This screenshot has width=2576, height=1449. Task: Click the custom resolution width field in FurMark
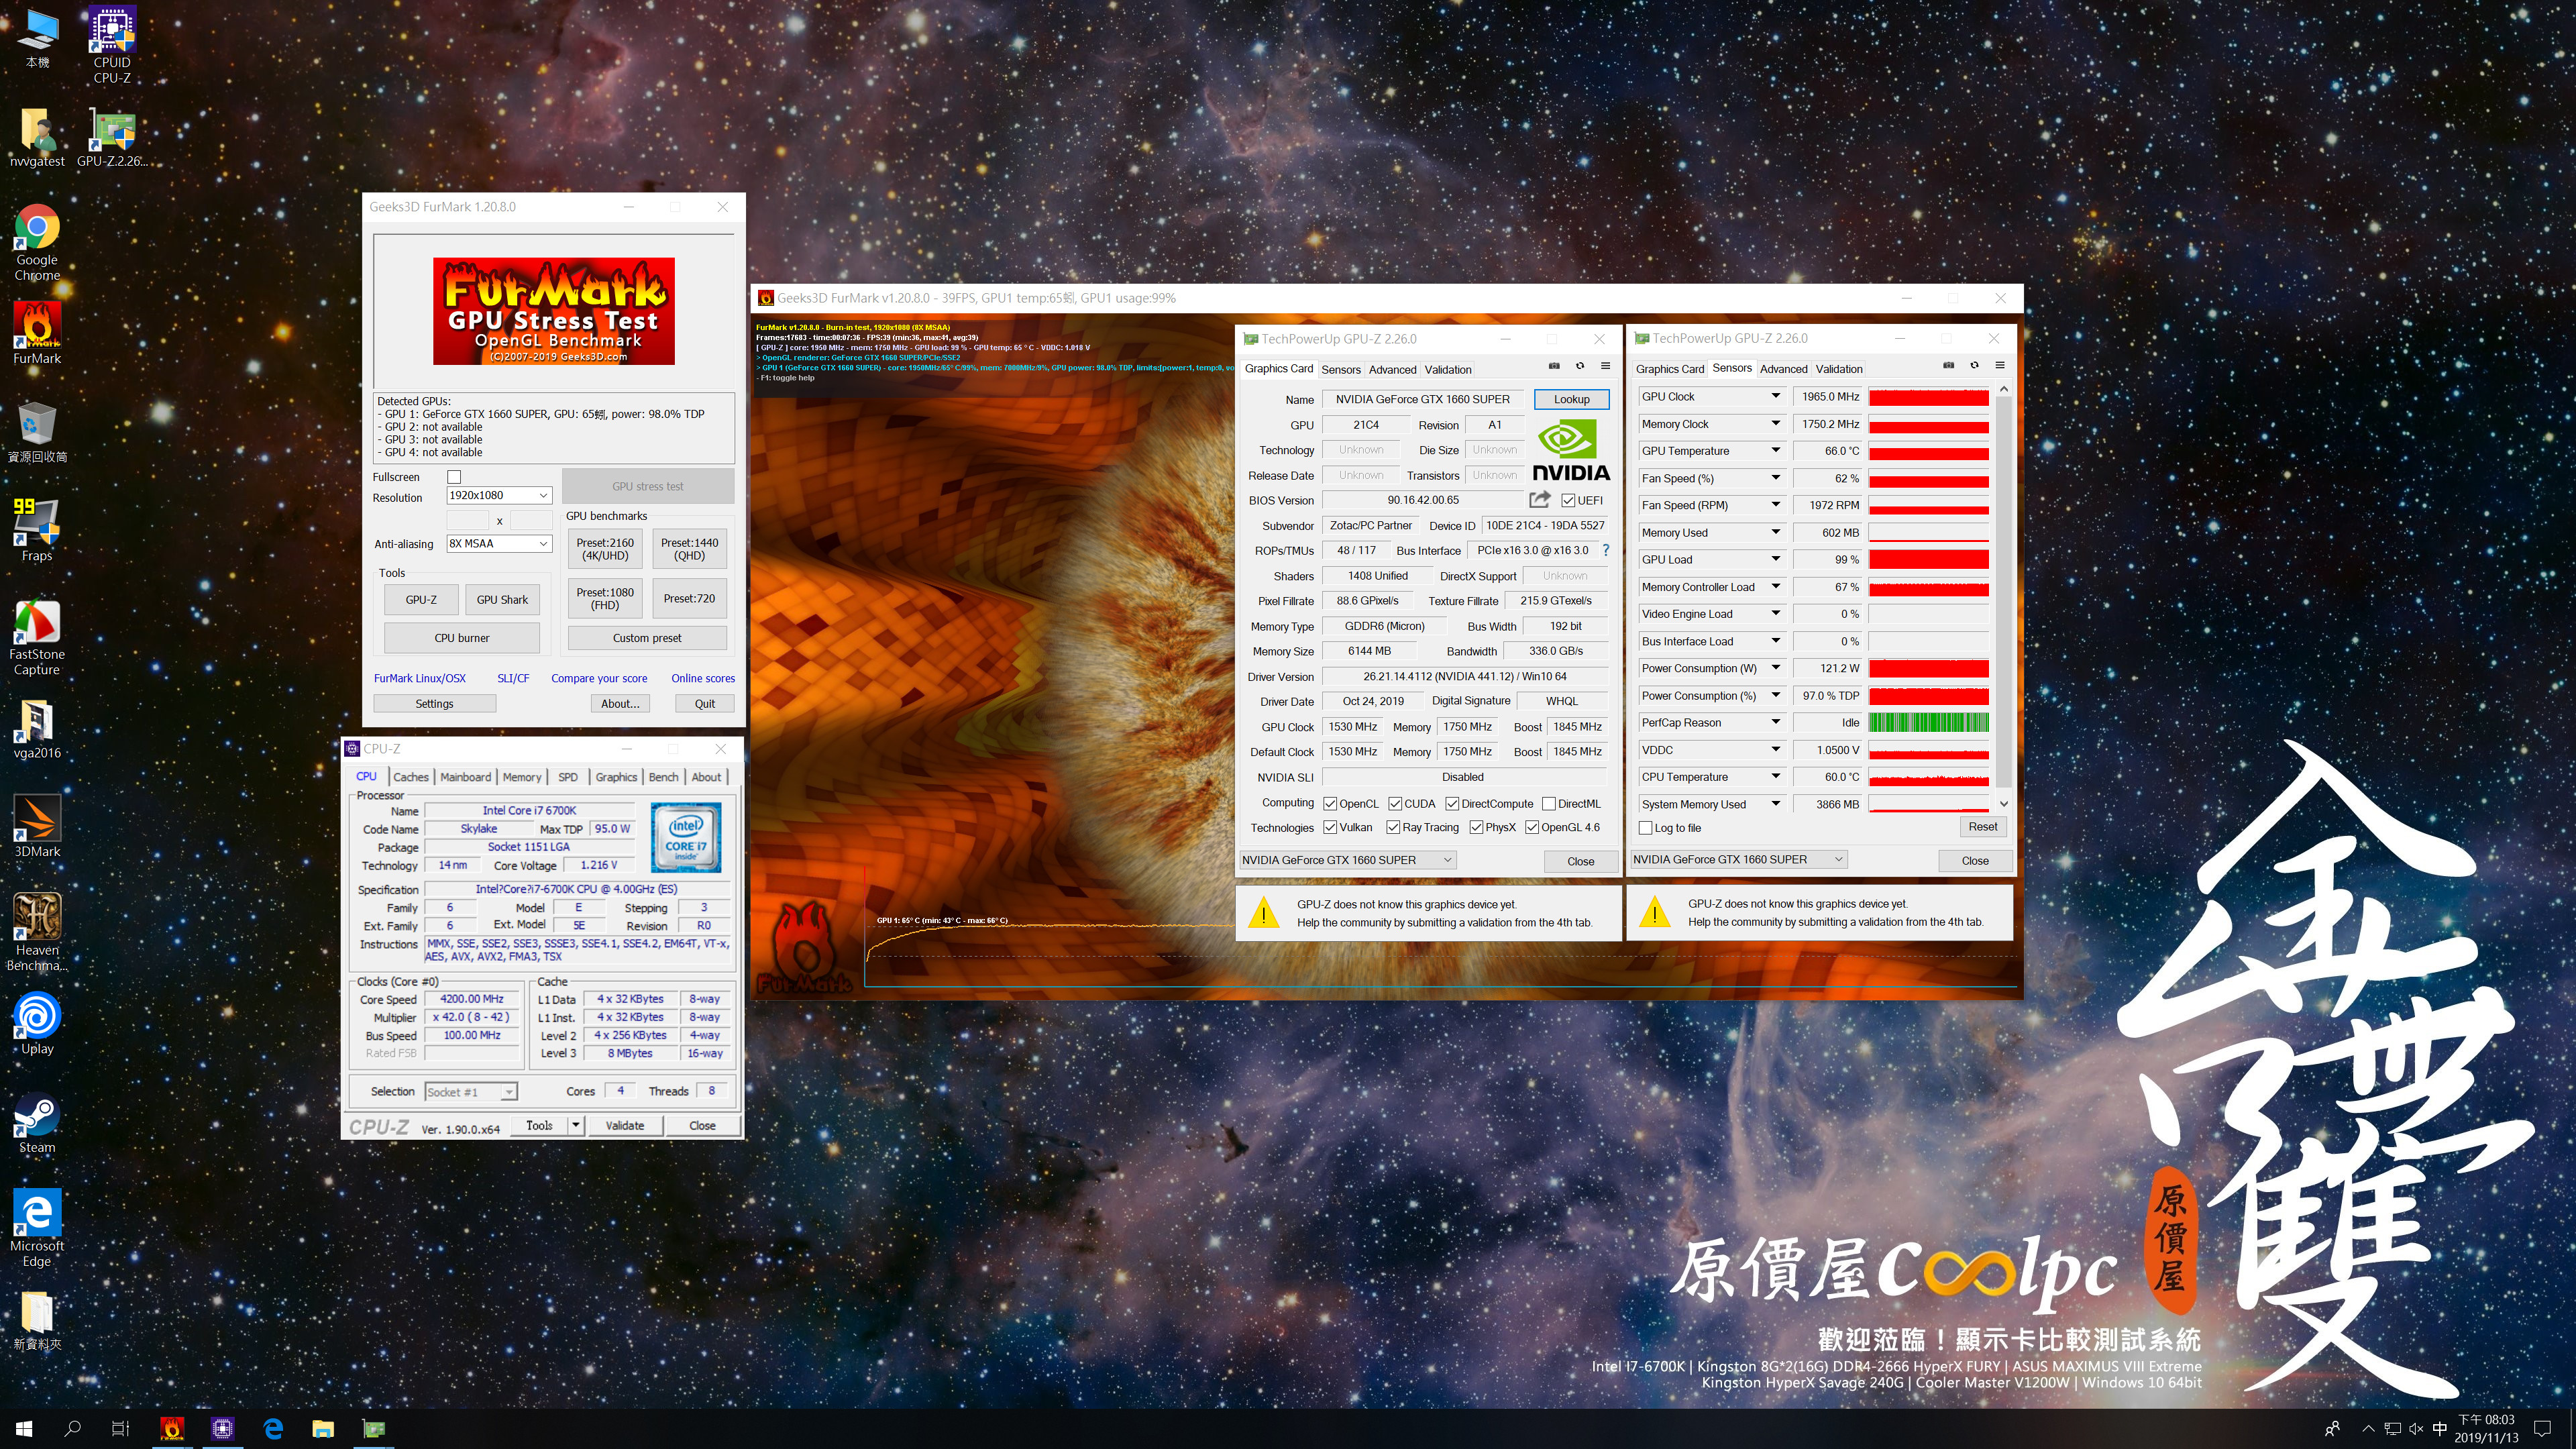point(467,520)
